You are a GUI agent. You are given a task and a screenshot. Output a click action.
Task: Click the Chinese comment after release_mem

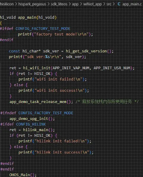[107, 102]
